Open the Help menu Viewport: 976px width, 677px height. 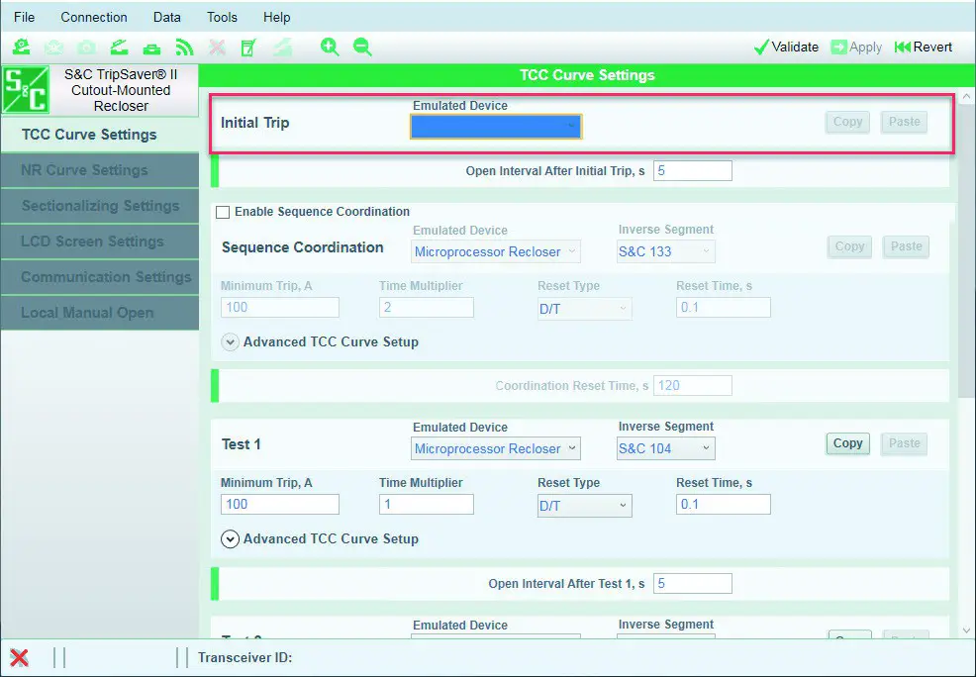(x=277, y=17)
